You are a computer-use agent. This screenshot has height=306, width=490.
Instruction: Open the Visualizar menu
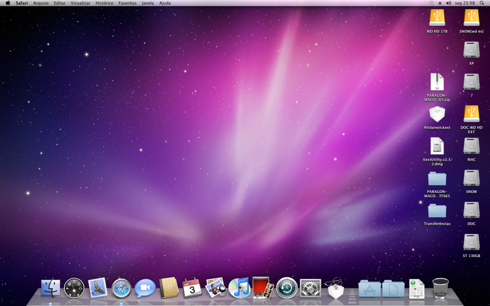click(x=80, y=3)
